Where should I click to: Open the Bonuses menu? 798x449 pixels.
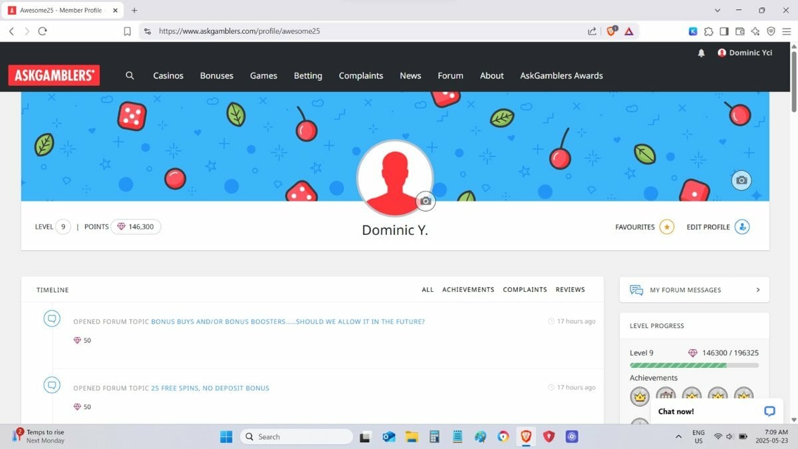217,76
